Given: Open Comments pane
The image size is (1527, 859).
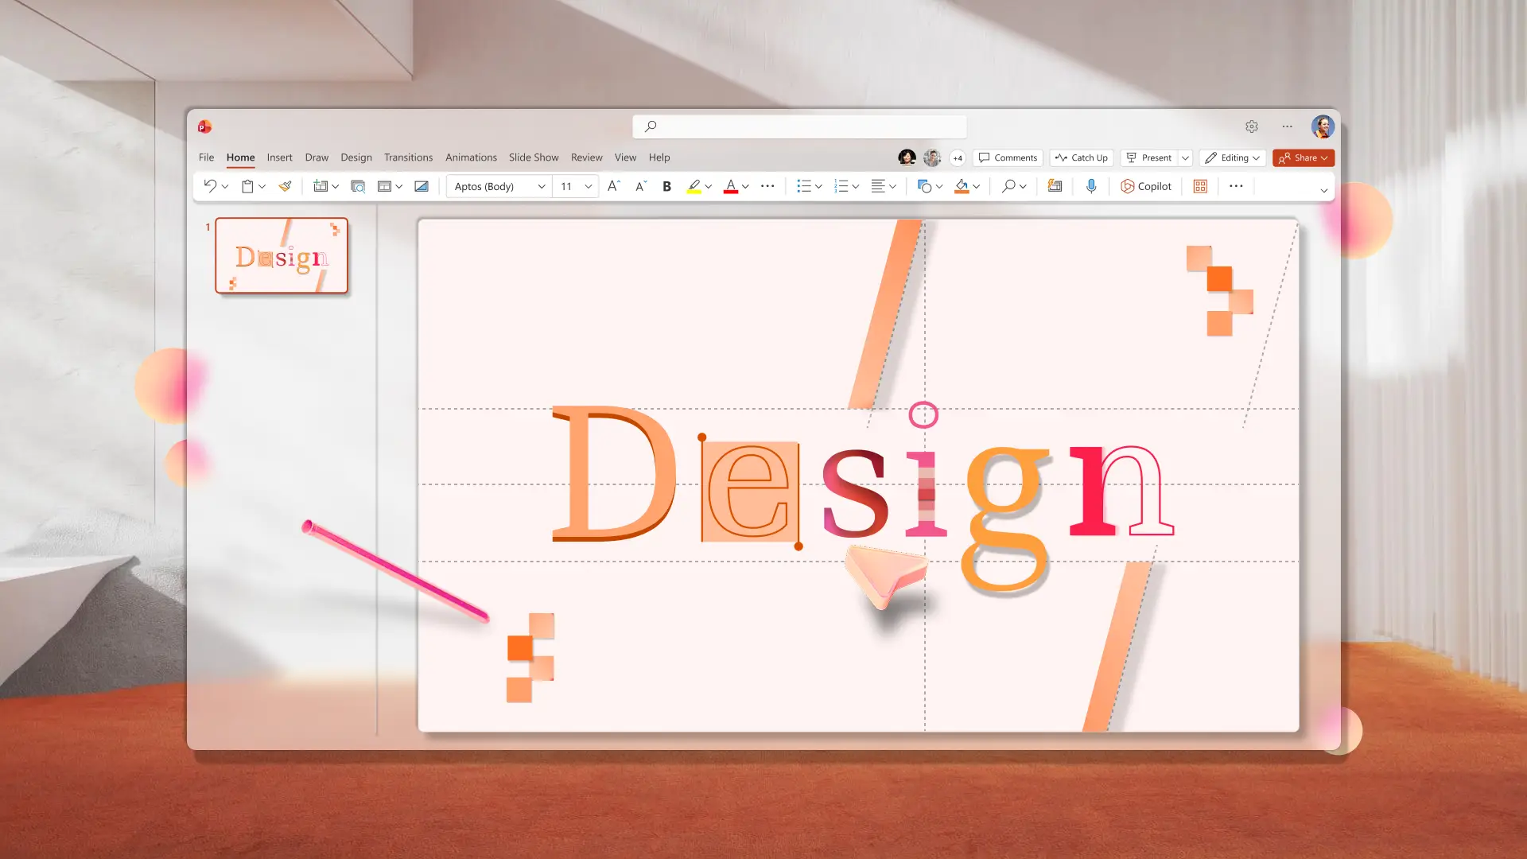Looking at the screenshot, I should pos(1007,157).
